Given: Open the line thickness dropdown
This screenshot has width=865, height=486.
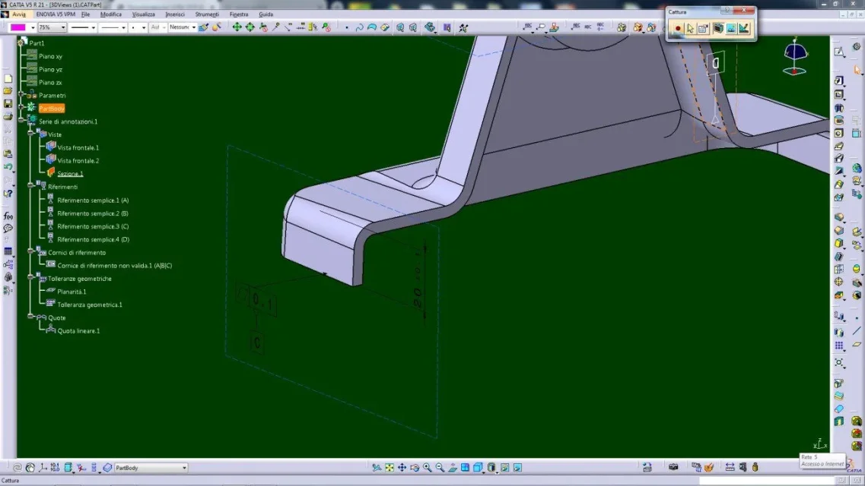Looking at the screenshot, I should [x=93, y=27].
